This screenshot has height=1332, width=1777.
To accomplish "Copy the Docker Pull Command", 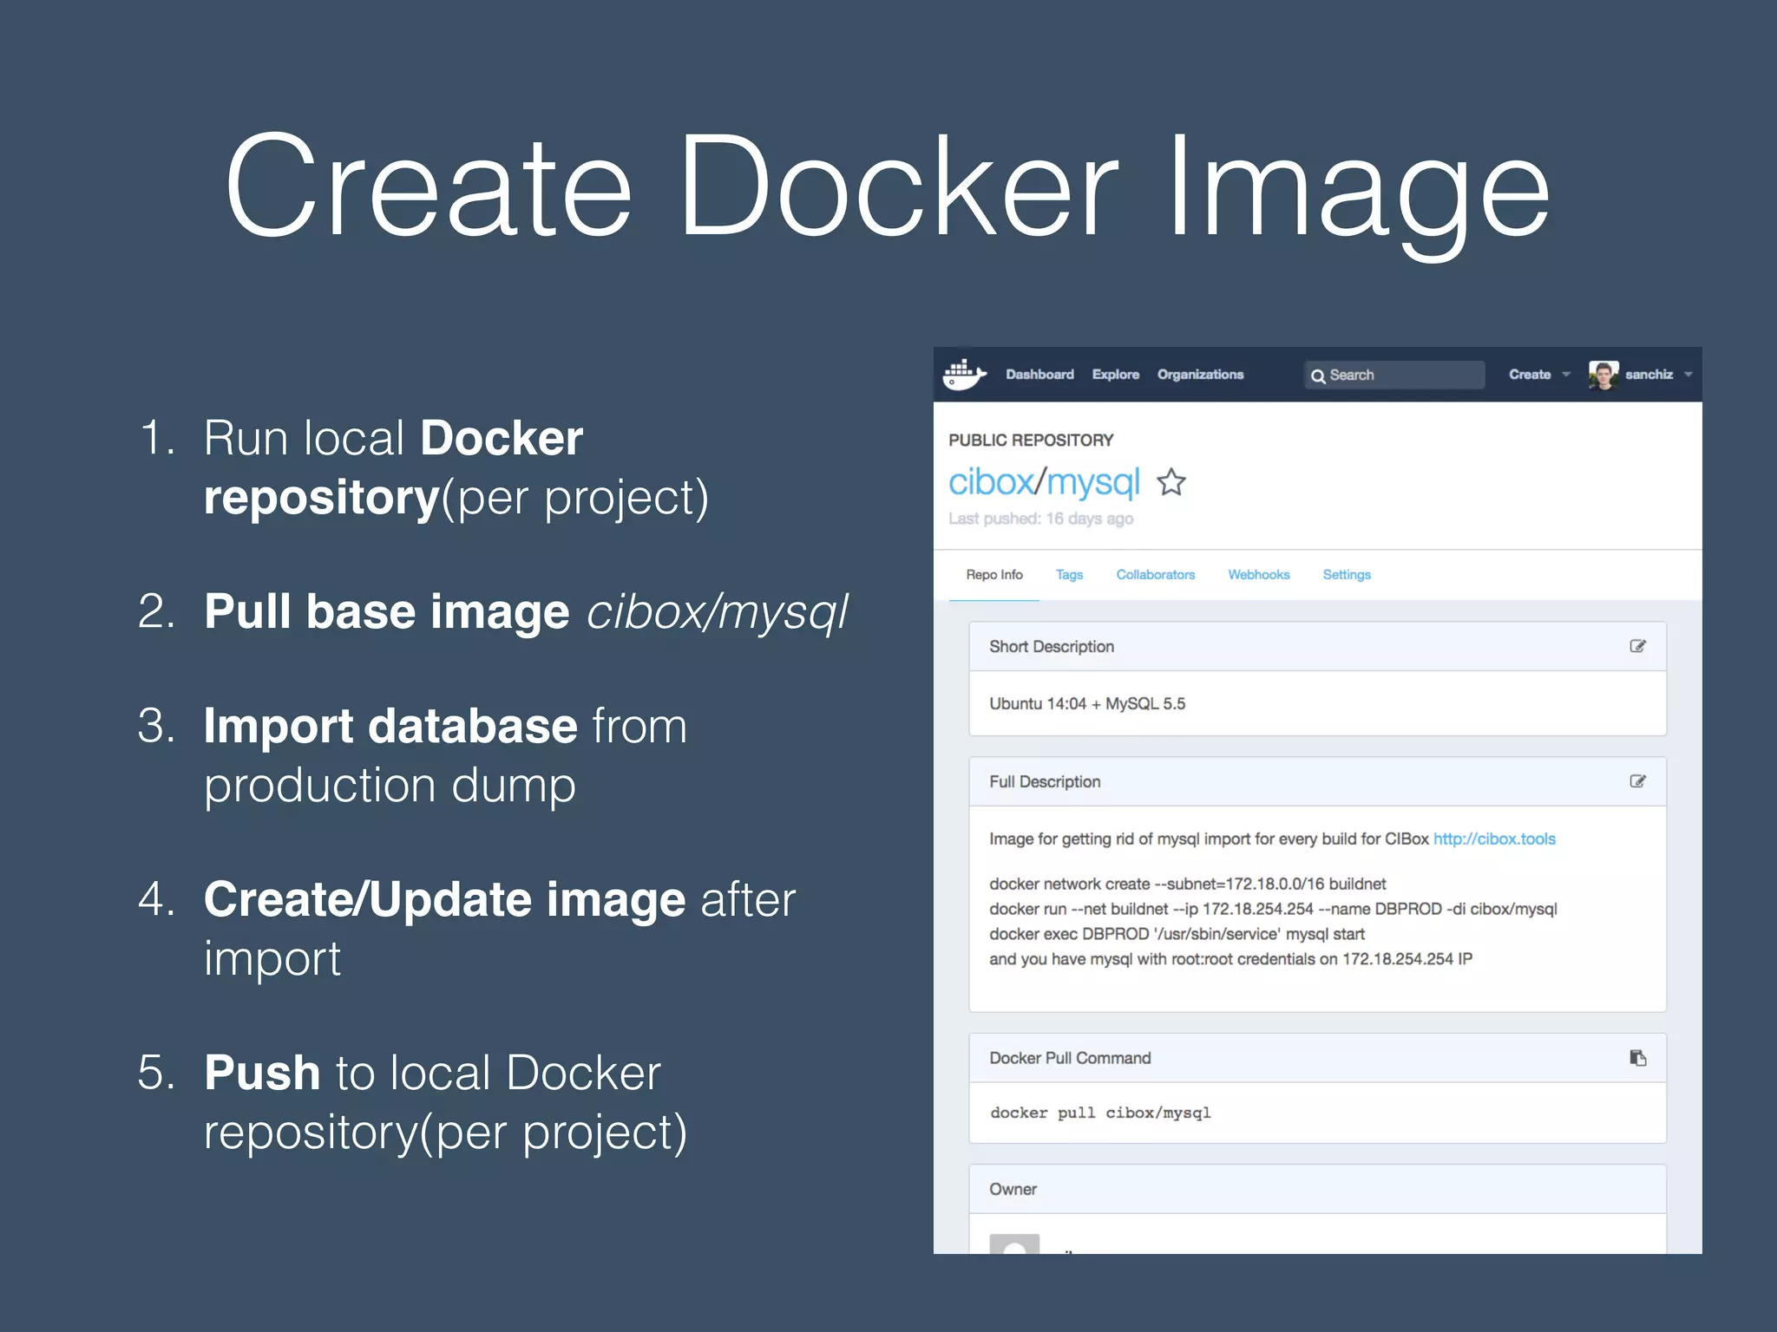I will (x=1637, y=1058).
